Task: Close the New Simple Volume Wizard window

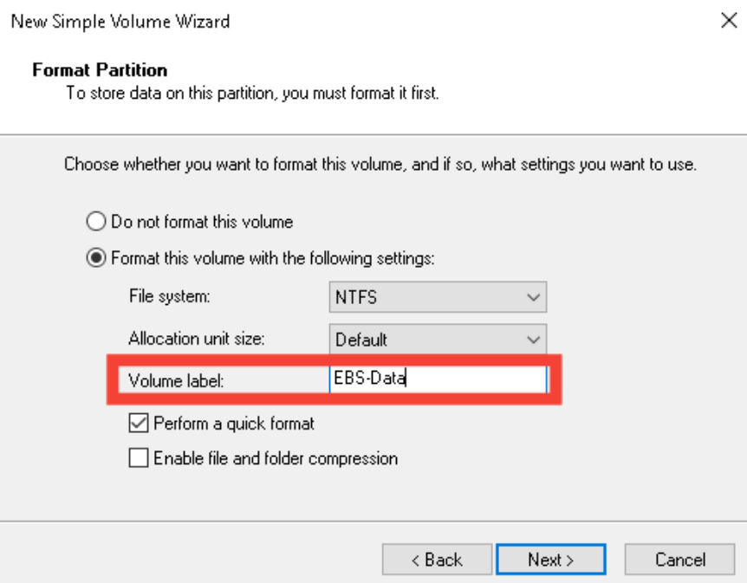Action: pyautogui.click(x=729, y=21)
